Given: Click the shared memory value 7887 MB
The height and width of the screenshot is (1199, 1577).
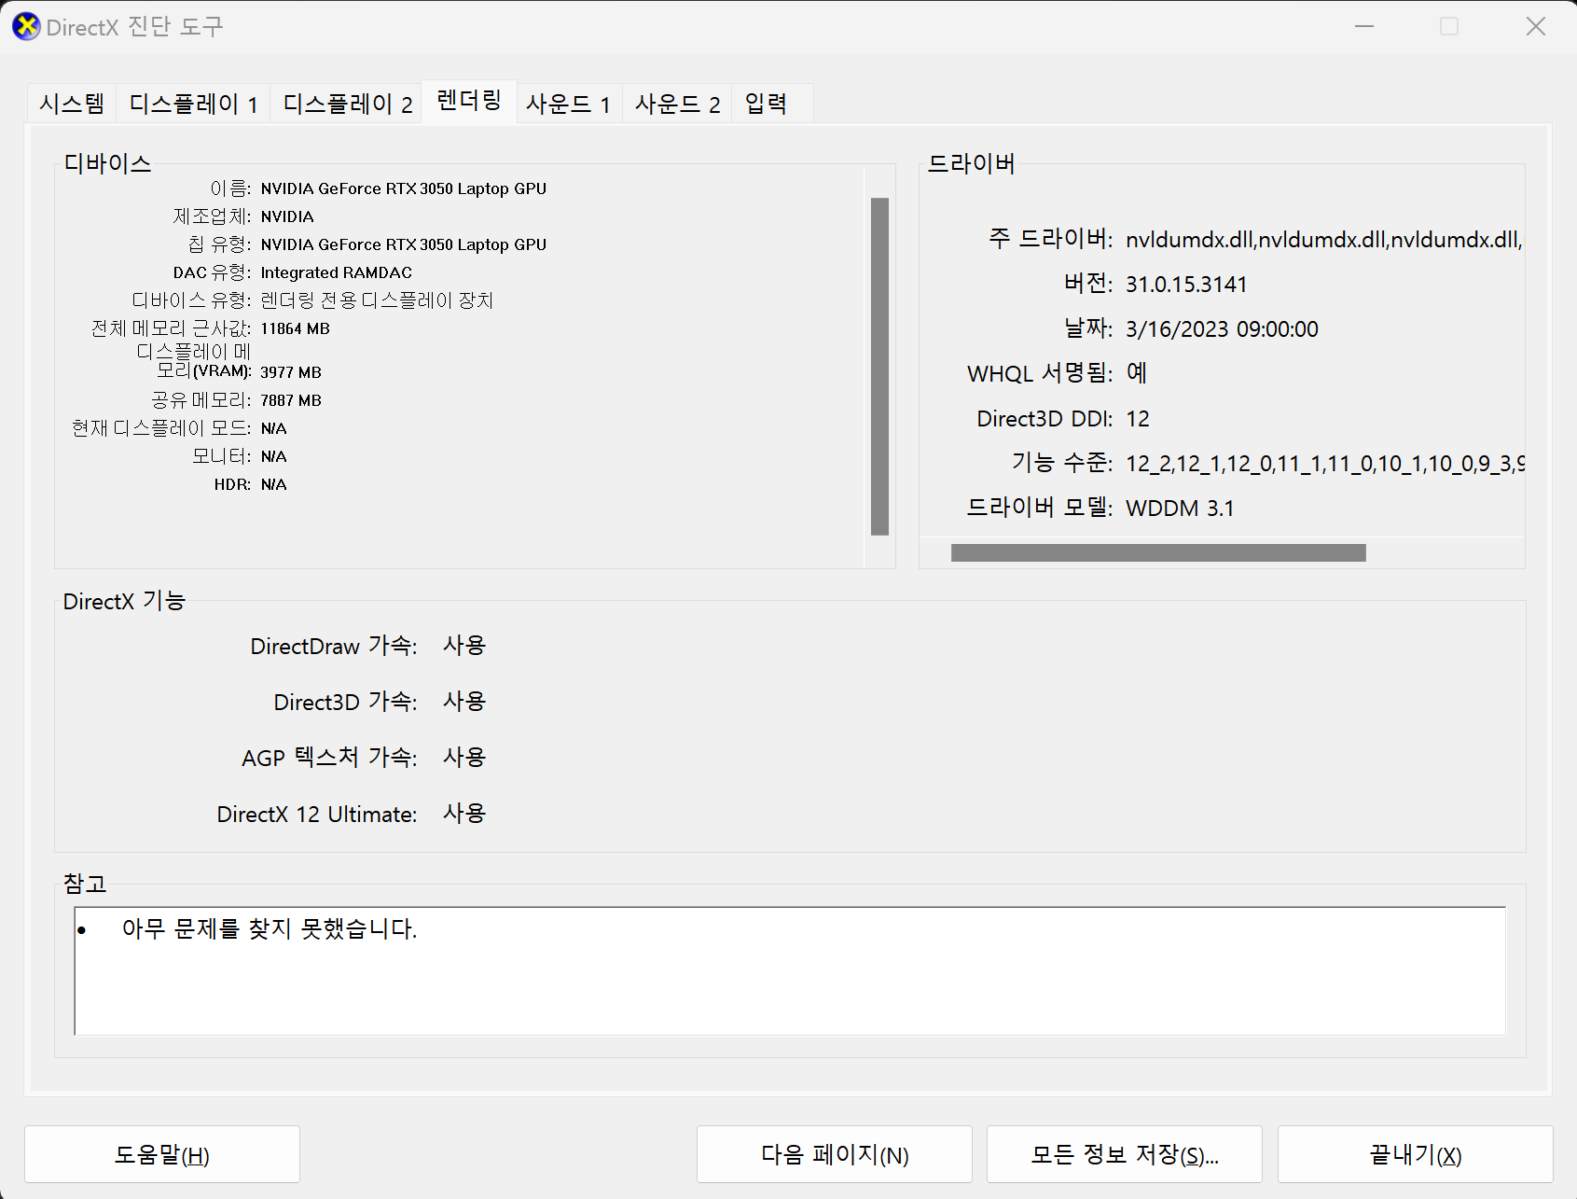Looking at the screenshot, I should pyautogui.click(x=291, y=400).
